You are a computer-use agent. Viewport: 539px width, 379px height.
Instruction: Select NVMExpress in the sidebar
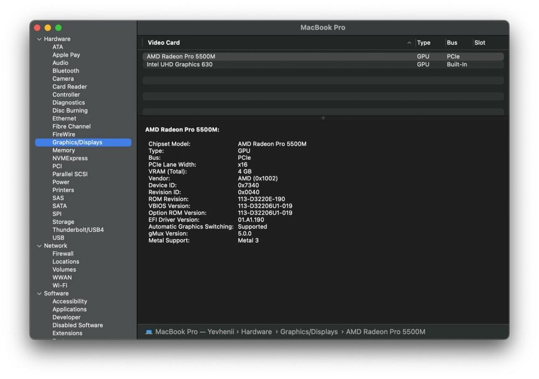coord(70,158)
